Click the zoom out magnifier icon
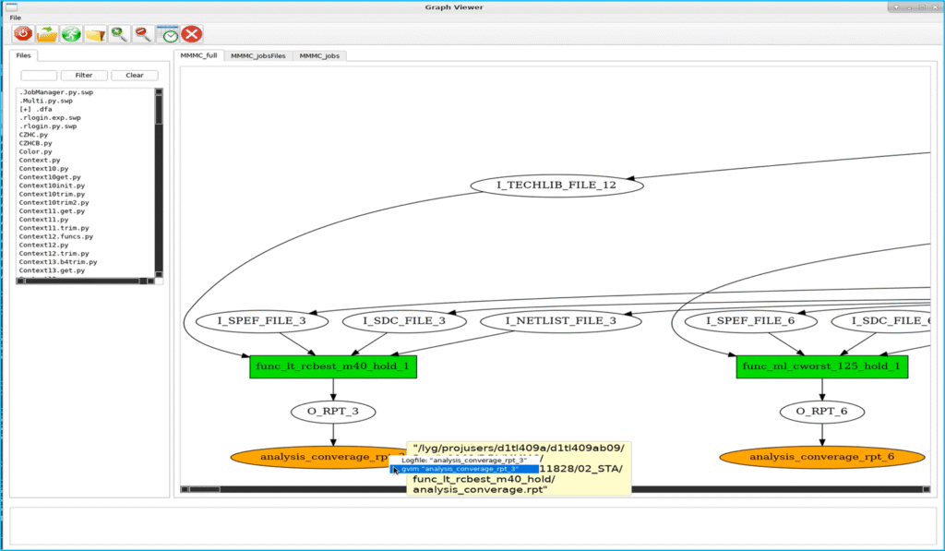Viewport: 945px width, 551px height. click(143, 34)
